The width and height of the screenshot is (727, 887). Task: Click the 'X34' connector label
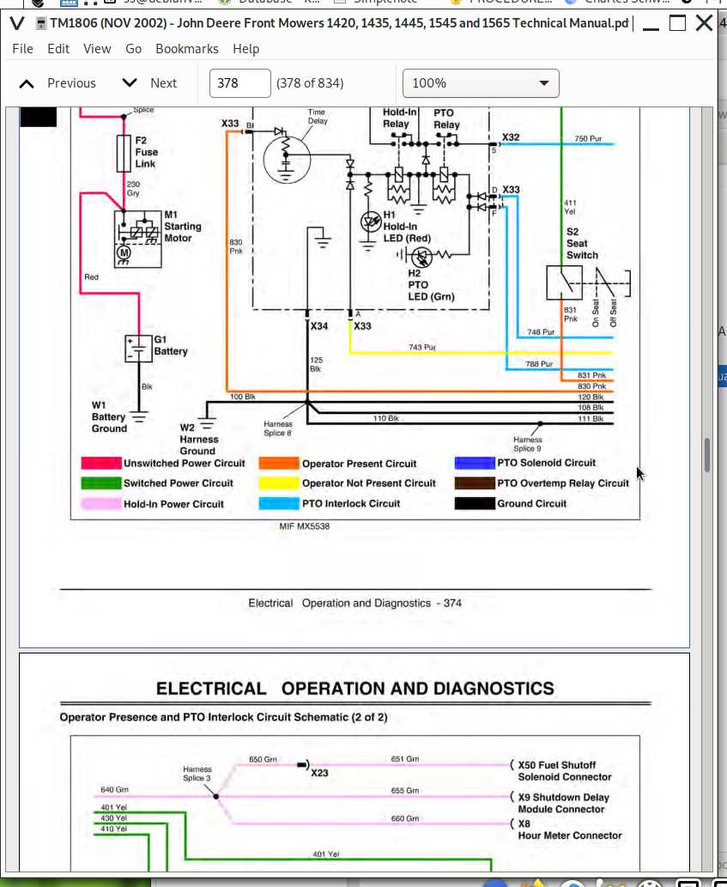318,326
